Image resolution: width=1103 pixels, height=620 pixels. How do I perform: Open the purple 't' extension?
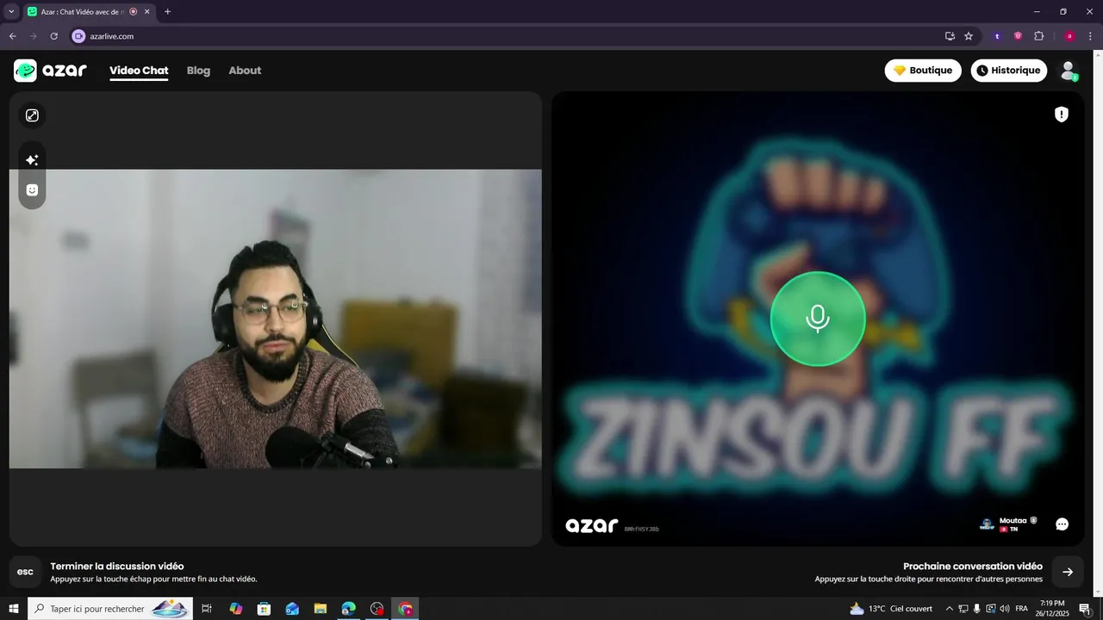tap(997, 36)
